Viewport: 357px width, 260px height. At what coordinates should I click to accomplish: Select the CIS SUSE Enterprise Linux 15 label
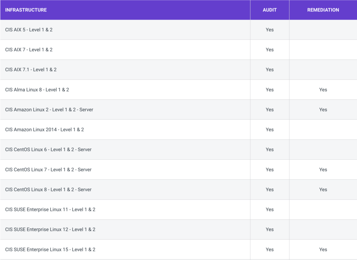[x=50, y=250]
